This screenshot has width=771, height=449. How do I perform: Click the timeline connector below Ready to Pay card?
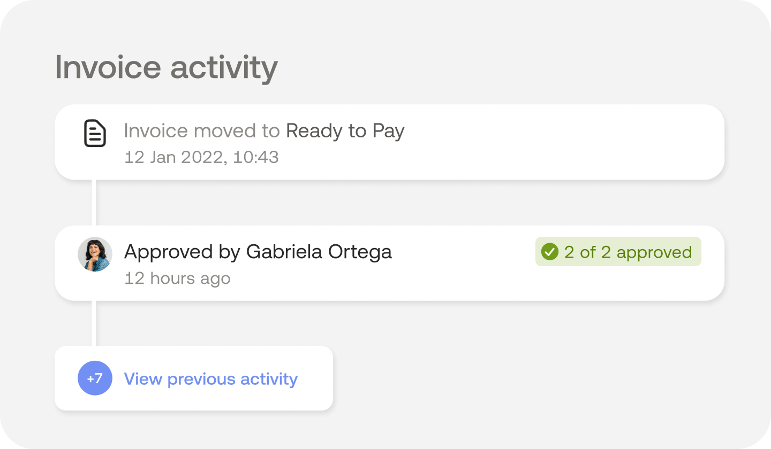pos(94,202)
